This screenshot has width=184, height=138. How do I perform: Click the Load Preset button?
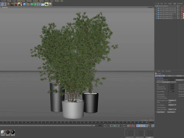tap(161, 112)
